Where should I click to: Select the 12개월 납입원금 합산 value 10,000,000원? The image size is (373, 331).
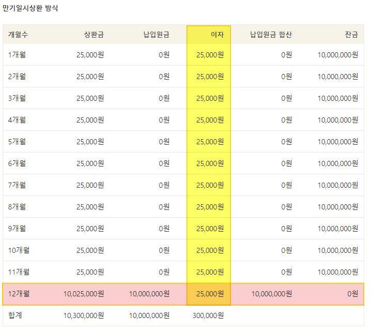coord(272,294)
